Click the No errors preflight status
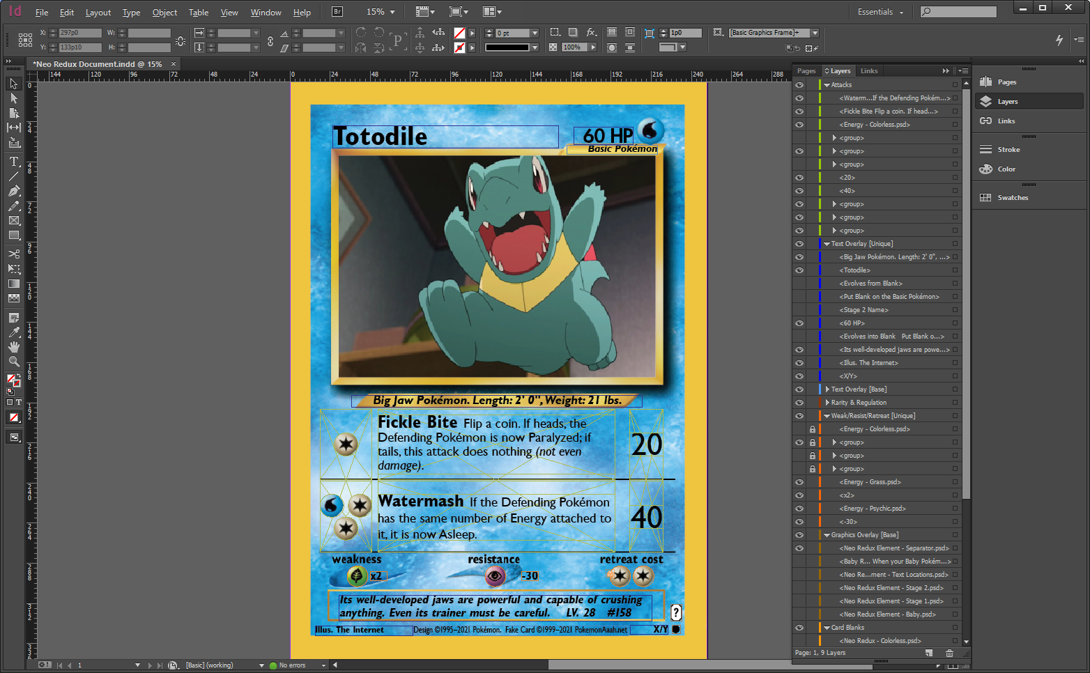The image size is (1090, 673). pyautogui.click(x=292, y=665)
